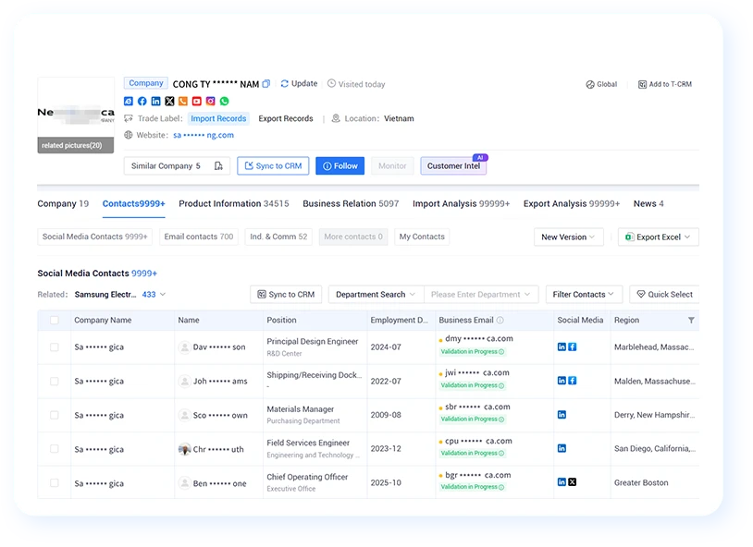This screenshot has height=547, width=753.
Task: Click the blue browser icon before Facebook
Action: click(x=129, y=102)
